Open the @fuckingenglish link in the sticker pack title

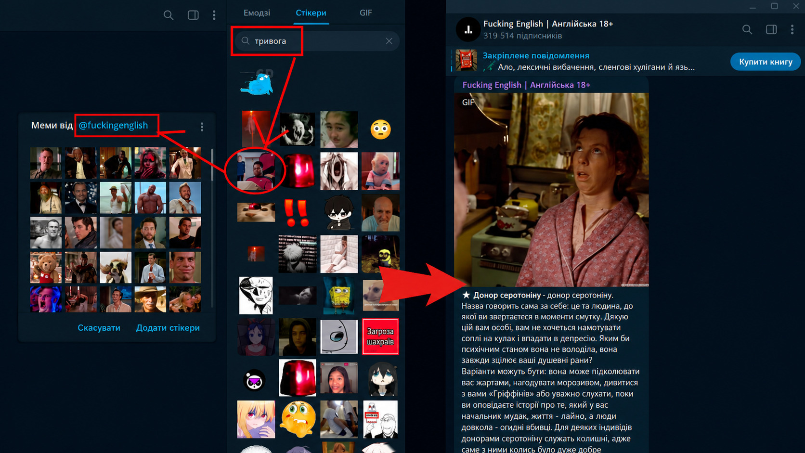[x=113, y=125]
